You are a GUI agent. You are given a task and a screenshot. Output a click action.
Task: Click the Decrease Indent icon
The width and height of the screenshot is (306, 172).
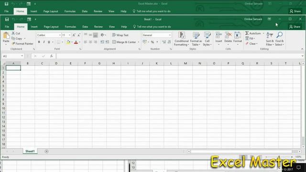102,42
